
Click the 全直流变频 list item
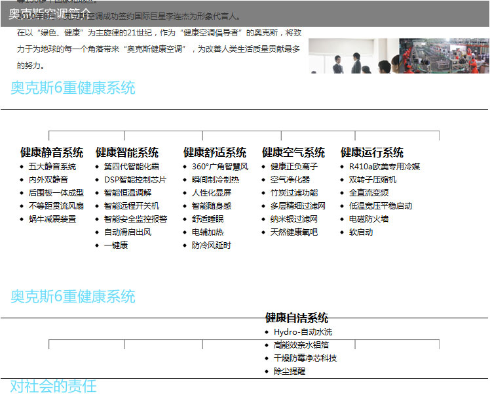[369, 193]
